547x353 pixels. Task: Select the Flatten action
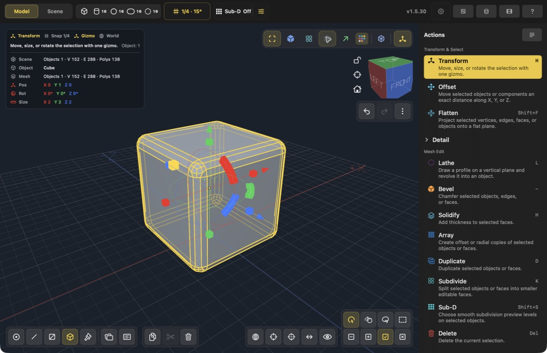(483, 119)
